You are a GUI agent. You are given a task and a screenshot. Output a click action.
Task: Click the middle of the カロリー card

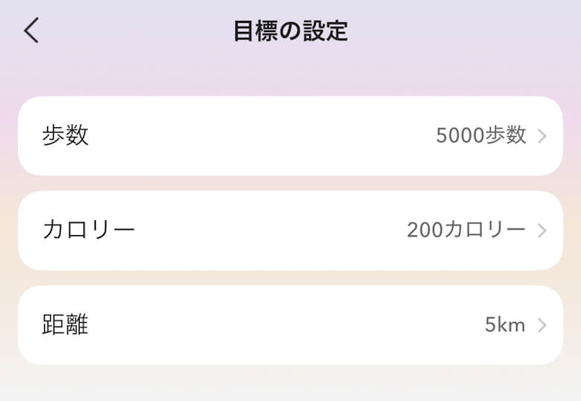(x=290, y=231)
